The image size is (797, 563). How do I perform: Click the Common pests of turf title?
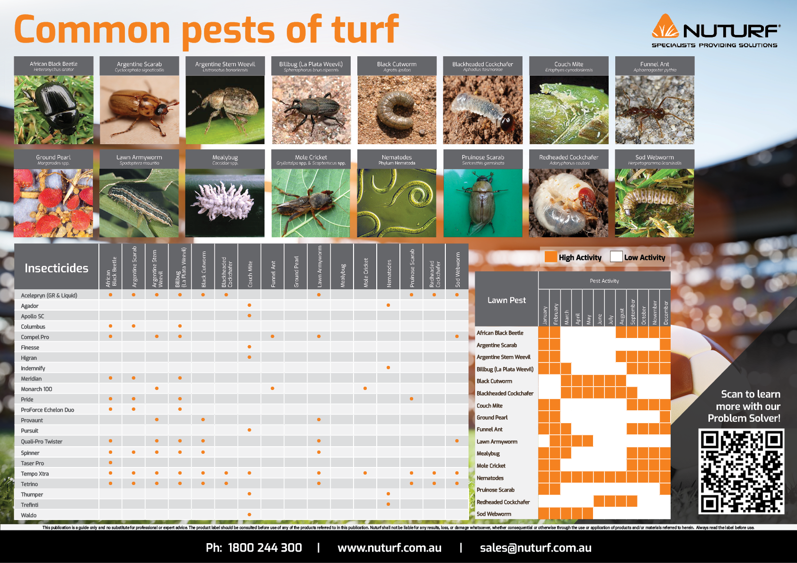point(207,30)
